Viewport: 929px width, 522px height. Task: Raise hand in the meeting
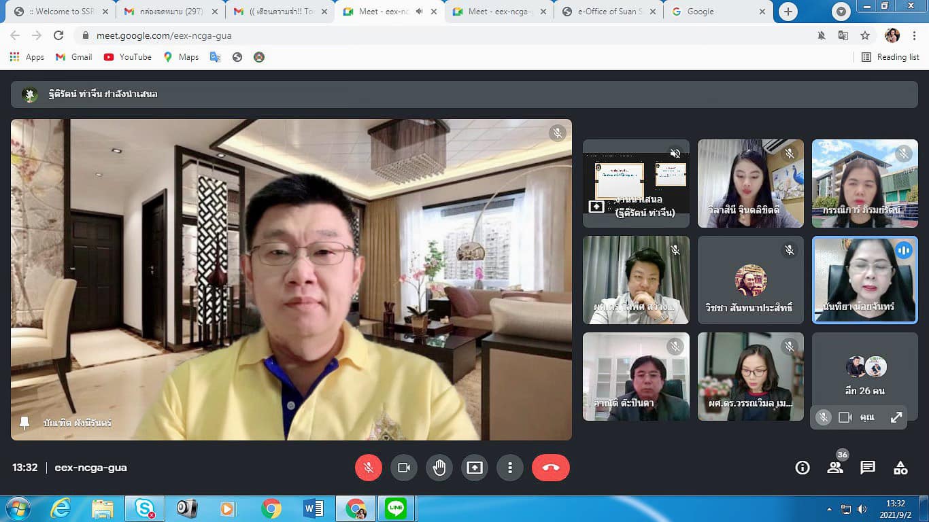point(439,468)
